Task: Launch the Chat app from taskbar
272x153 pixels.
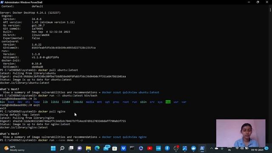Action: coord(79,148)
